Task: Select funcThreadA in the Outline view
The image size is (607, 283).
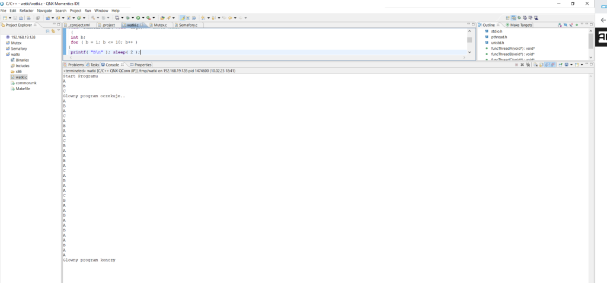Action: (513, 48)
